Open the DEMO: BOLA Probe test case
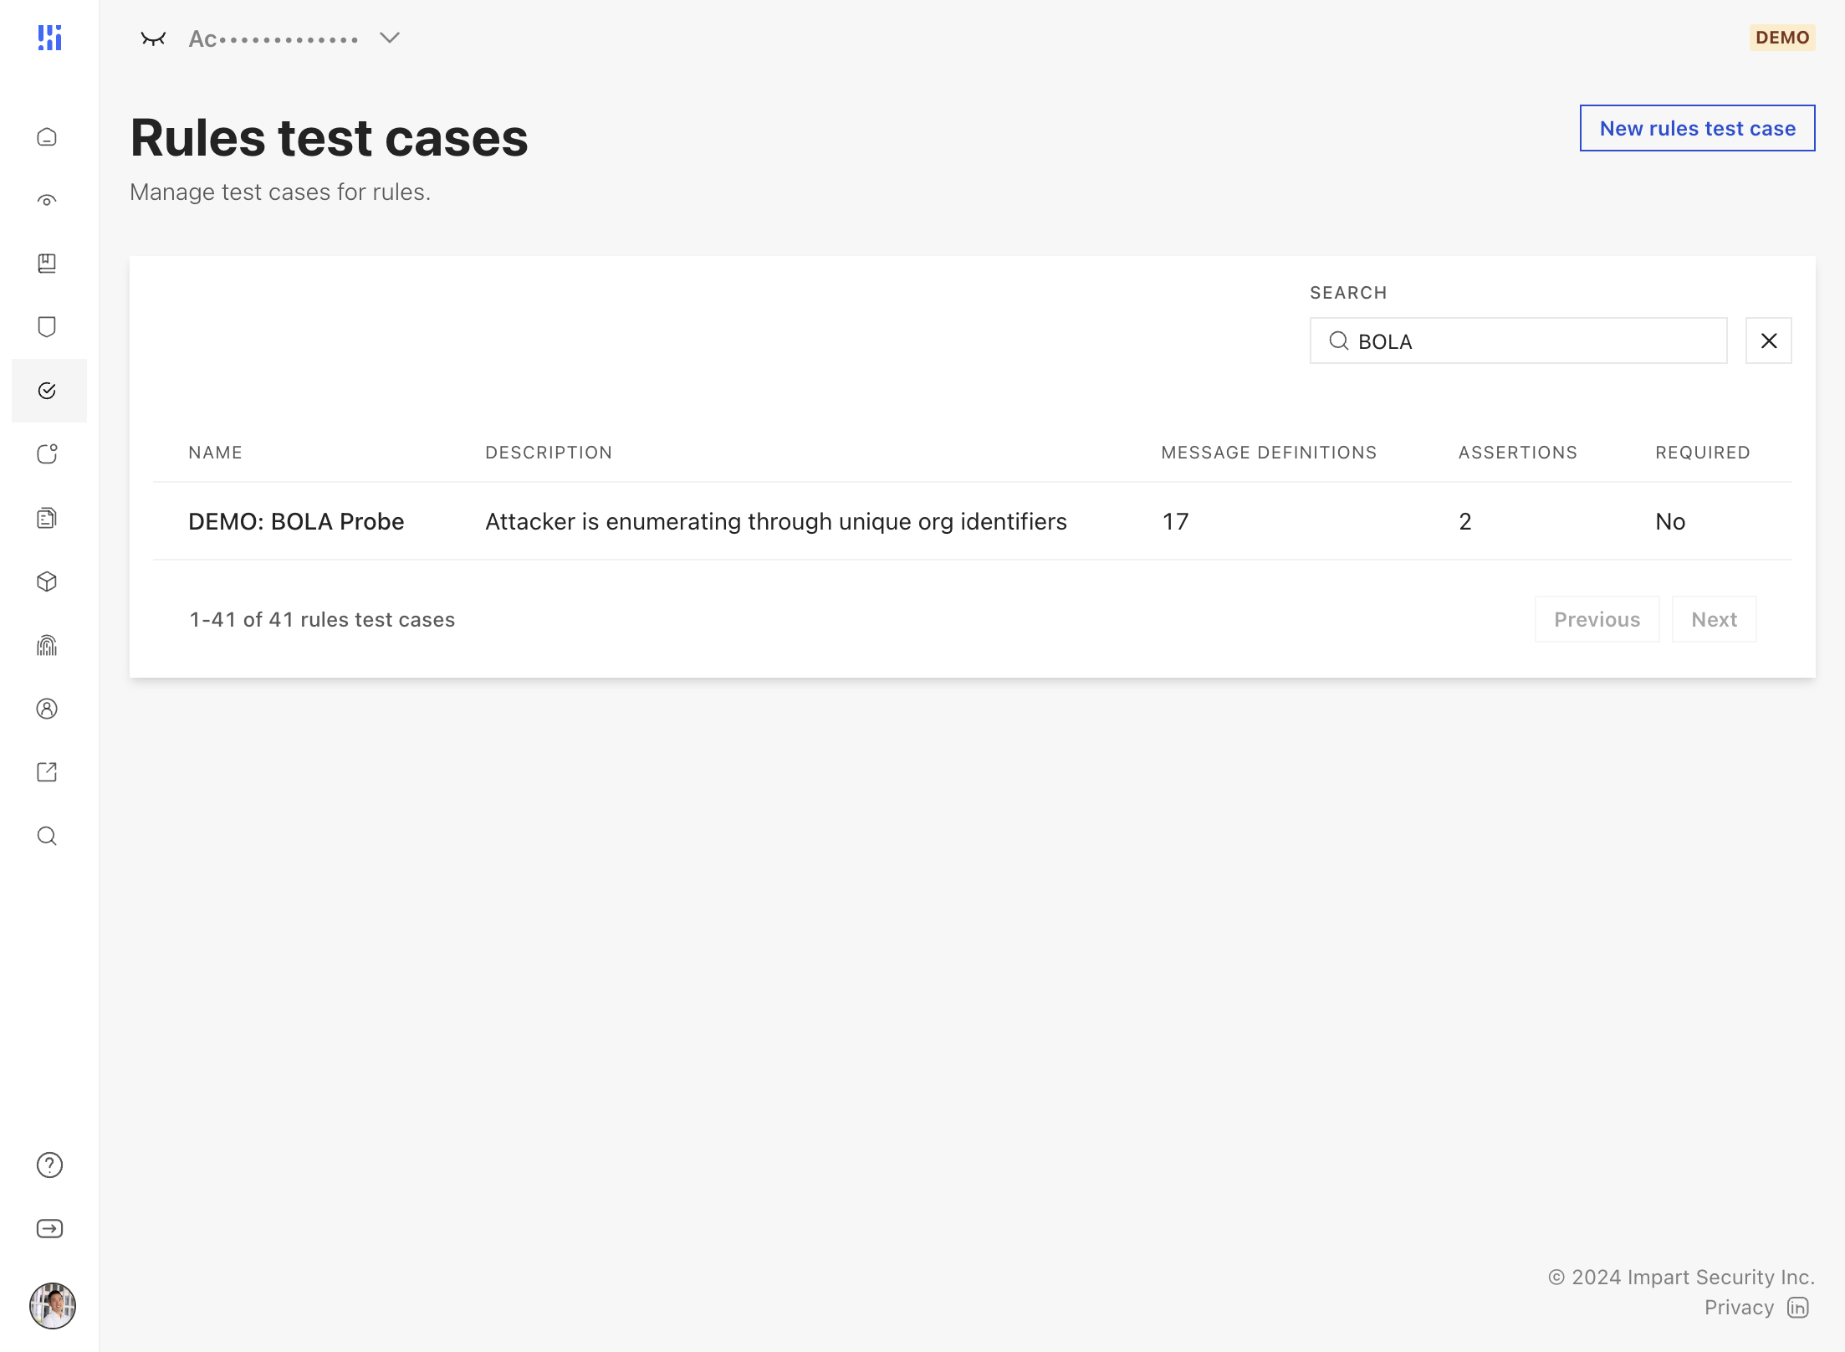The image size is (1845, 1352). 296,521
